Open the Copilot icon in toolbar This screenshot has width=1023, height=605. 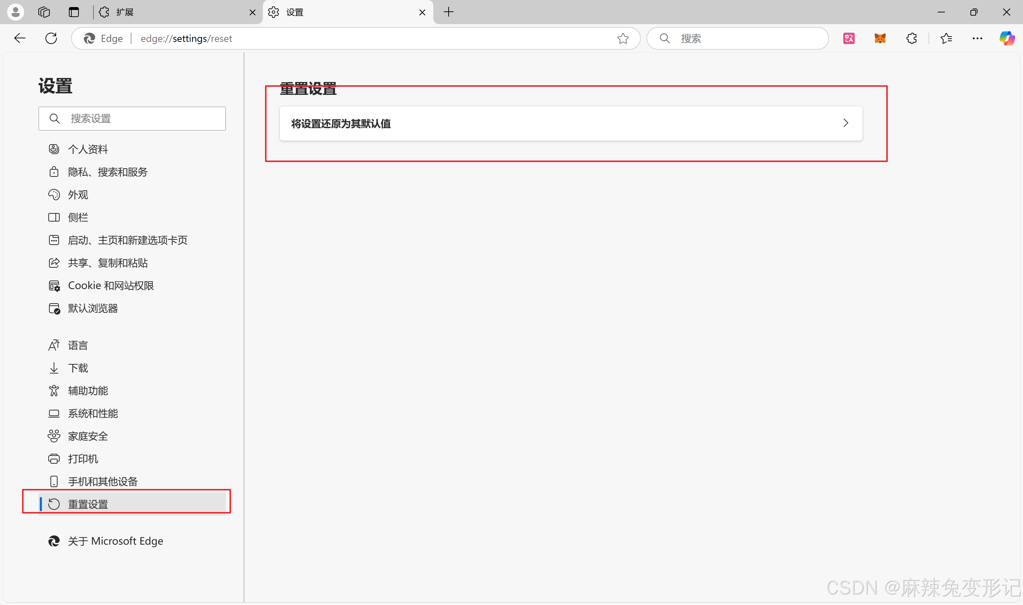(x=1006, y=38)
